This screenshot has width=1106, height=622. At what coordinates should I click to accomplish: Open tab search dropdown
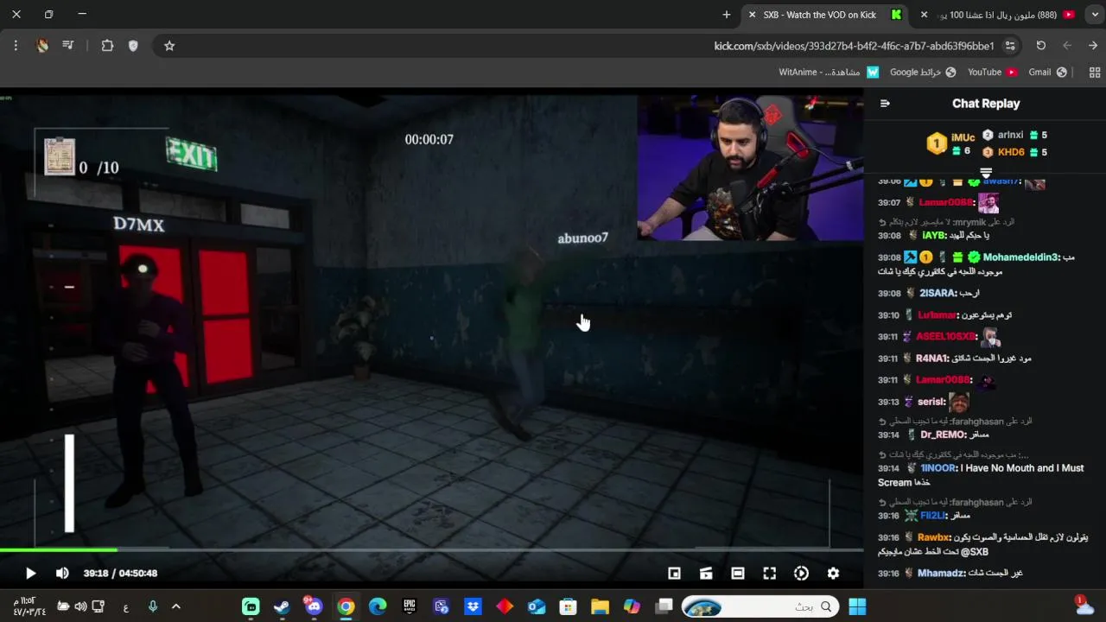[1093, 15]
